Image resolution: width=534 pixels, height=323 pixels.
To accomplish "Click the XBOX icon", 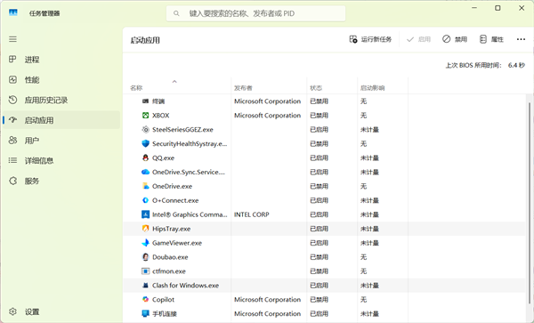I will (x=145, y=116).
